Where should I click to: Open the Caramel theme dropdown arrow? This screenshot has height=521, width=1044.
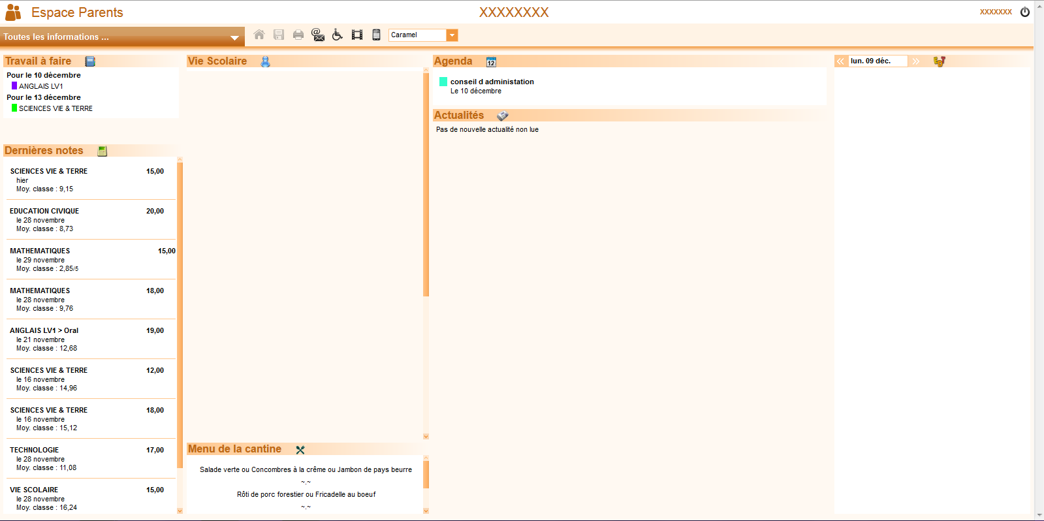(x=452, y=35)
